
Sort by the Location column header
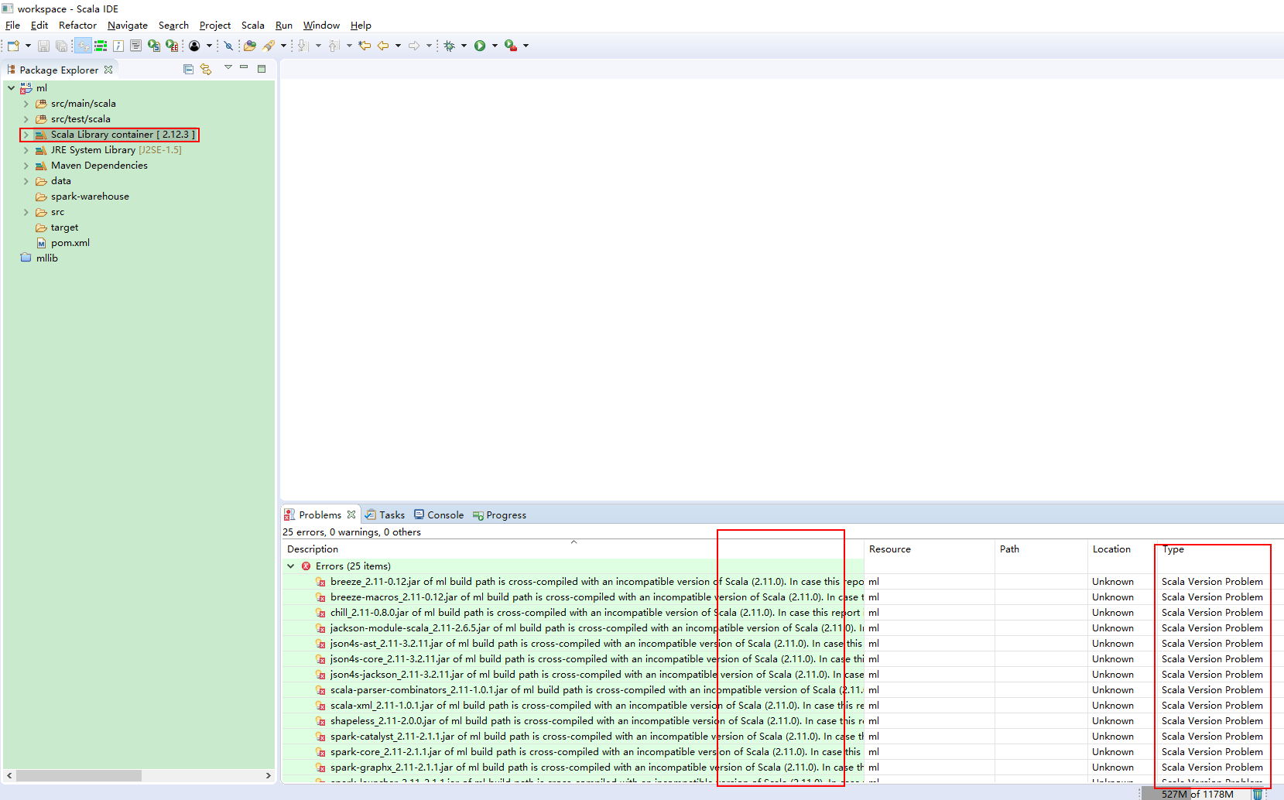tap(1122, 549)
